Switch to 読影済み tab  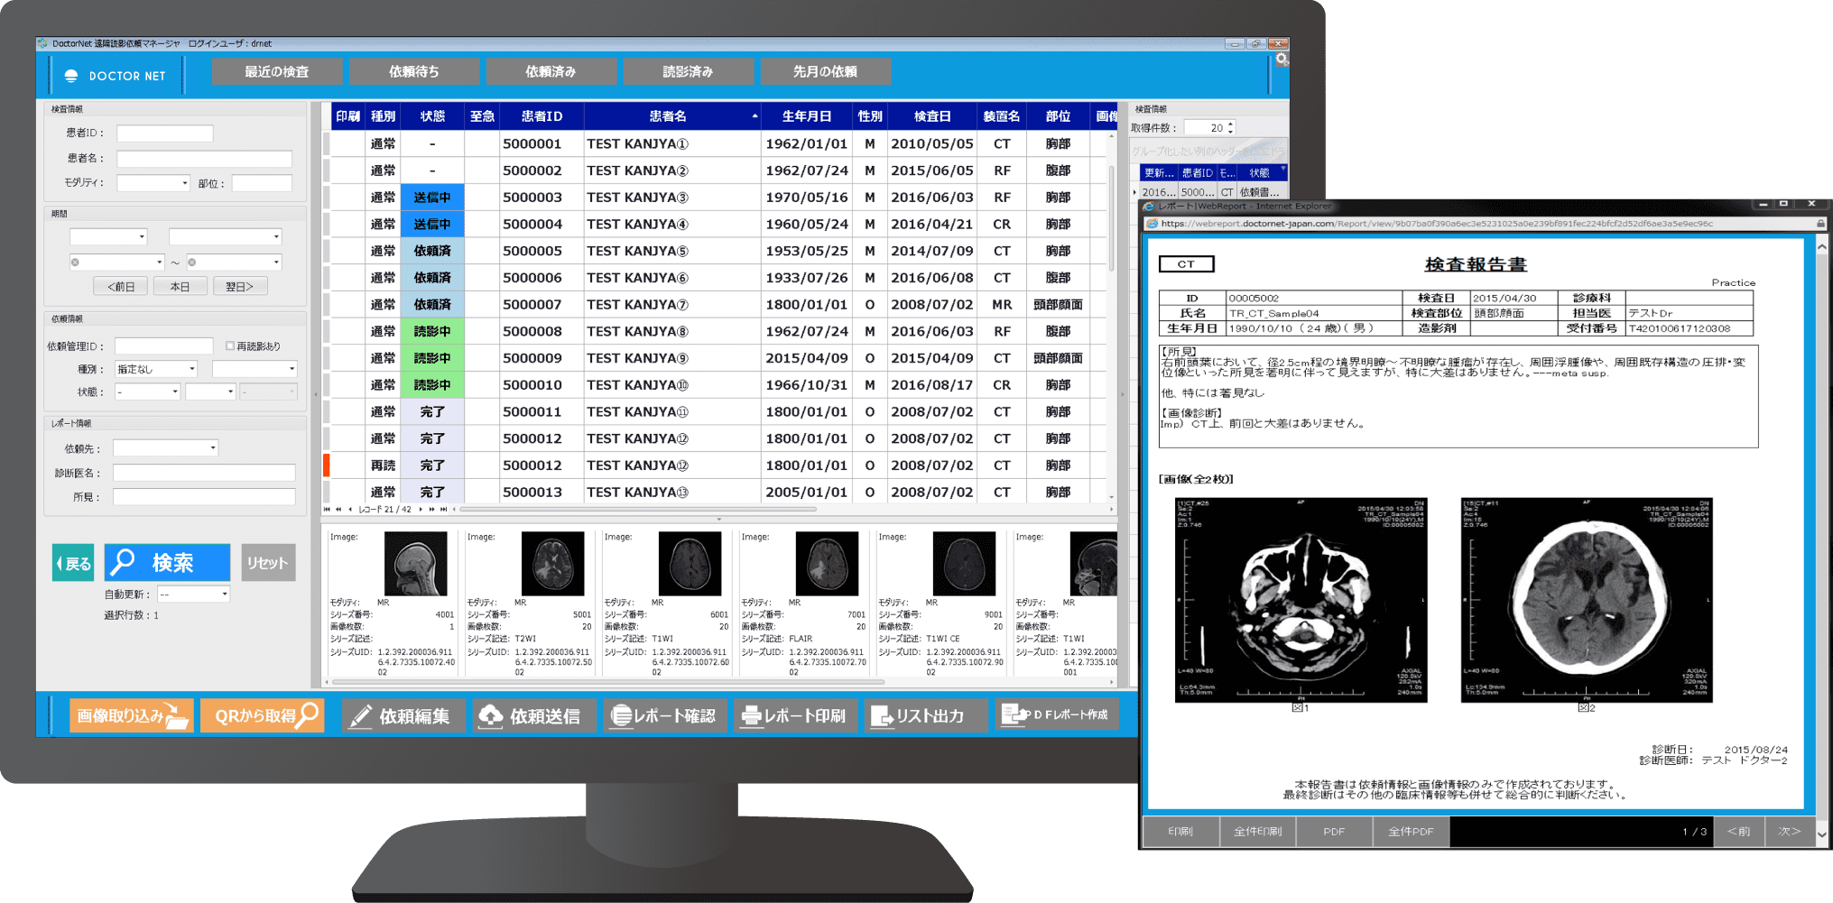click(688, 71)
